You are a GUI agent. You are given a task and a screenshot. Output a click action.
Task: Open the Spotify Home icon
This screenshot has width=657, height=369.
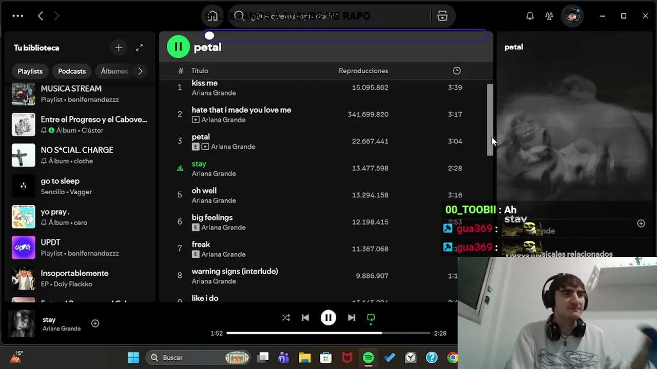click(212, 16)
